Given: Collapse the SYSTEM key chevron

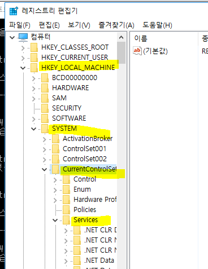Looking at the screenshot, I should click(x=34, y=129).
